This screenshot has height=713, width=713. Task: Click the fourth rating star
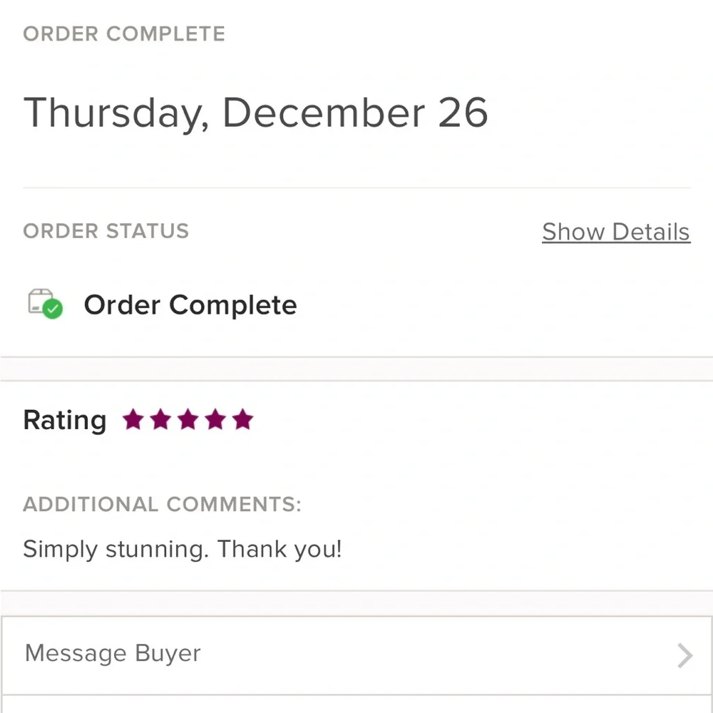click(215, 420)
